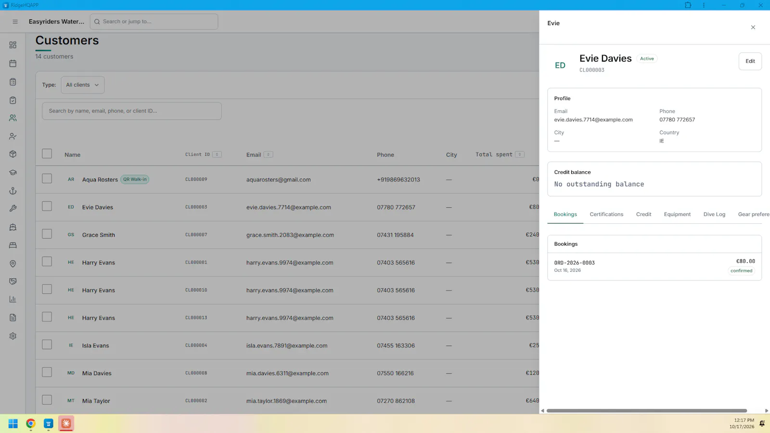Select the location pin sidebar icon
770x433 pixels.
(x=13, y=264)
